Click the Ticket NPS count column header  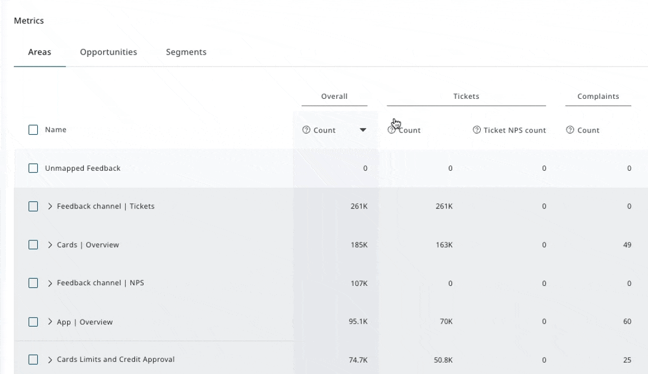(x=514, y=130)
